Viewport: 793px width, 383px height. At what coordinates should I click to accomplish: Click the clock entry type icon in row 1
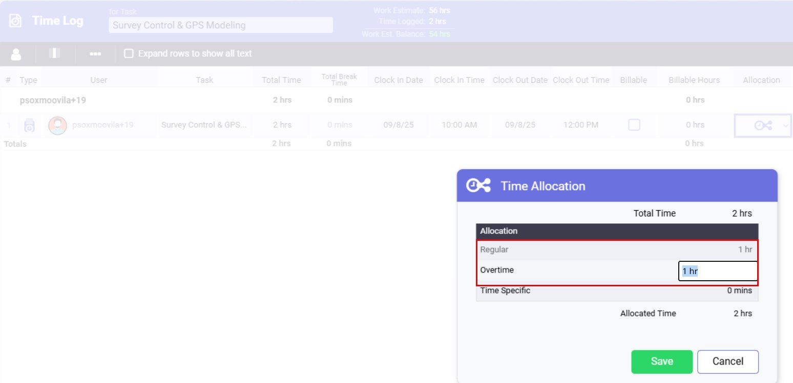[30, 125]
